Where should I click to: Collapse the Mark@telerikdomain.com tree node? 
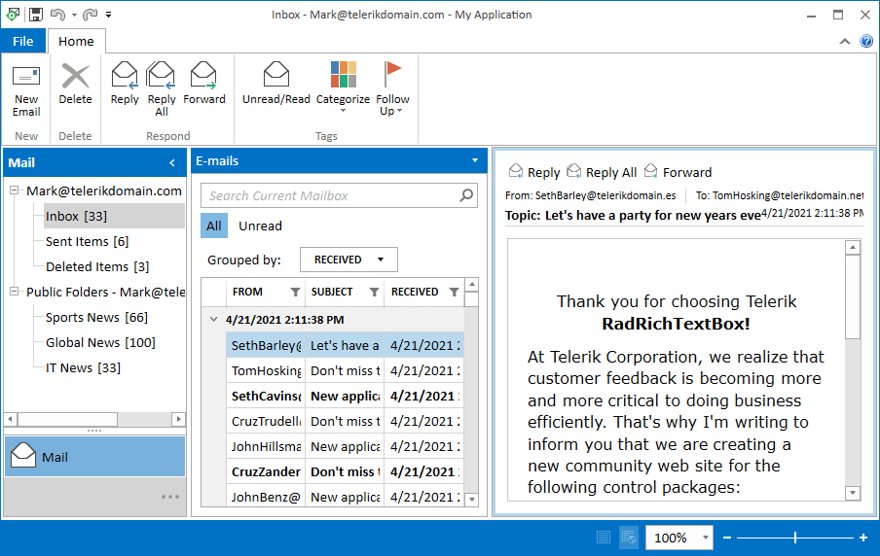click(14, 191)
